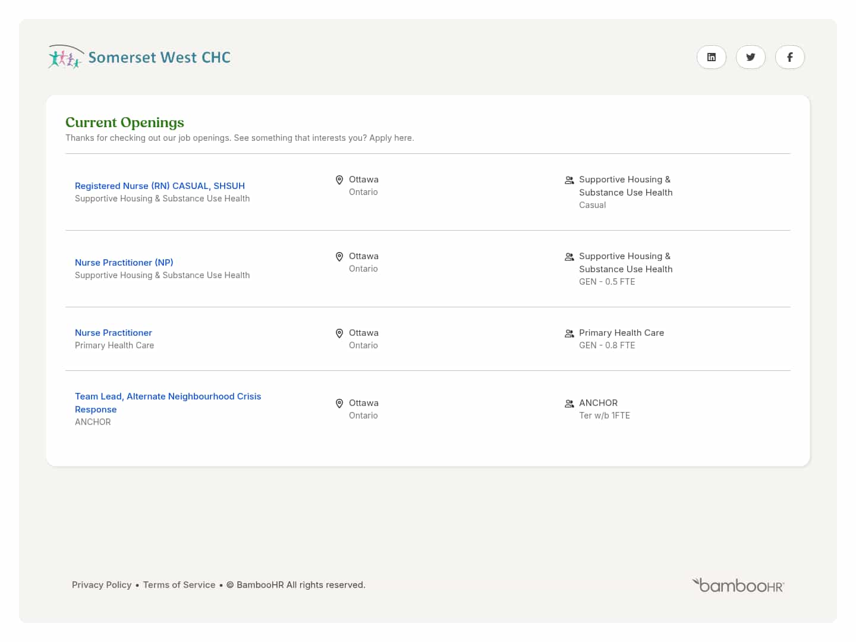
Task: Click location pin icon beside Team Lead row
Action: pos(339,404)
